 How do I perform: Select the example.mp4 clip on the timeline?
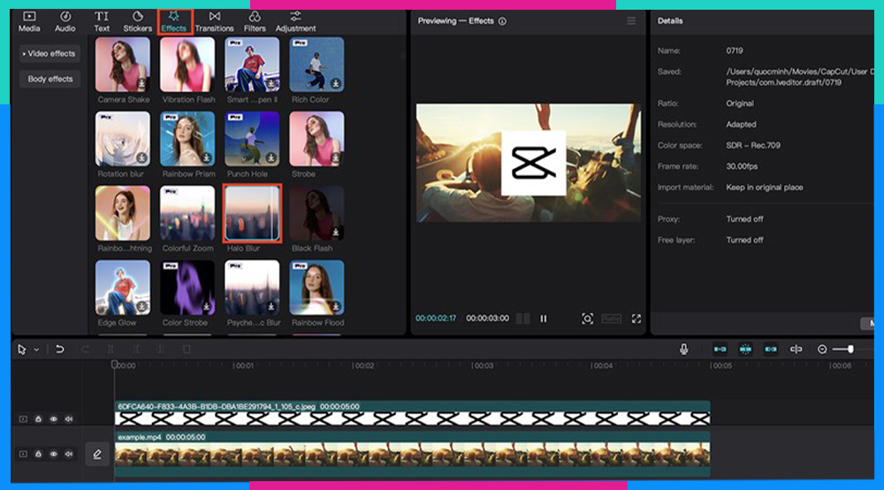[x=412, y=455]
